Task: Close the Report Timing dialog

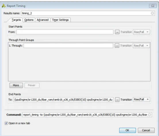Action: 153,6
